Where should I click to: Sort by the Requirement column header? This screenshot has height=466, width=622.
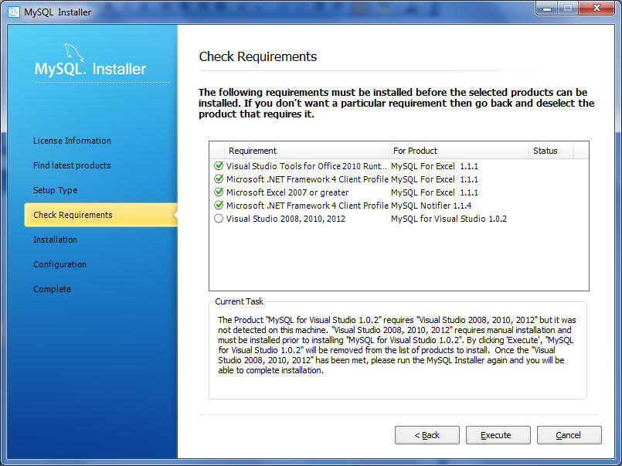(306, 151)
